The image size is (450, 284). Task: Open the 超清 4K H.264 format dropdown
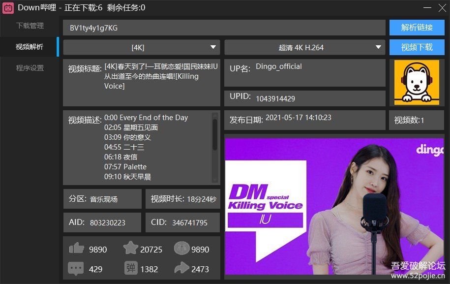305,47
